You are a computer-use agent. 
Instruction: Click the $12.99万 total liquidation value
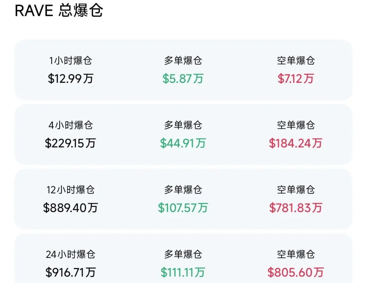(x=70, y=79)
